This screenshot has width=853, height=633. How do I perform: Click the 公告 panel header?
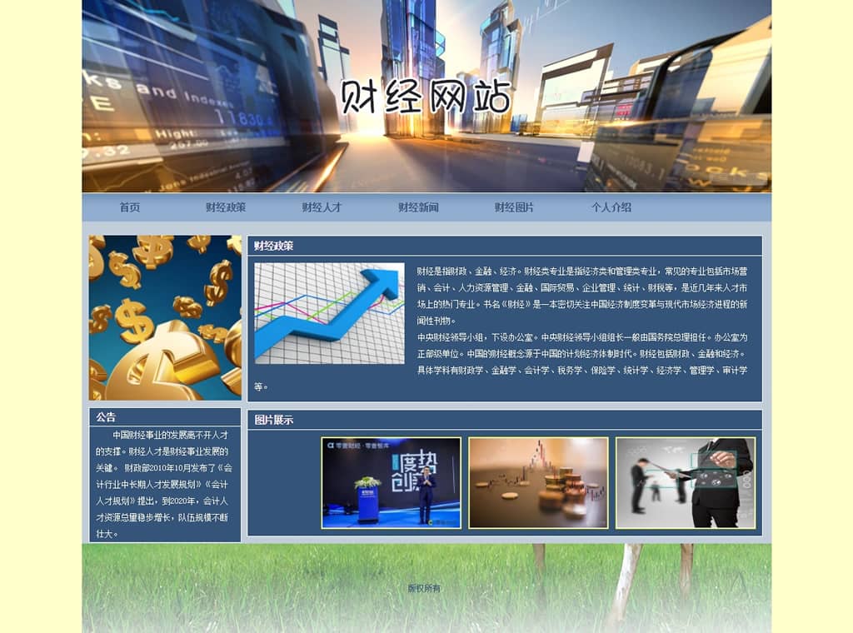point(106,417)
